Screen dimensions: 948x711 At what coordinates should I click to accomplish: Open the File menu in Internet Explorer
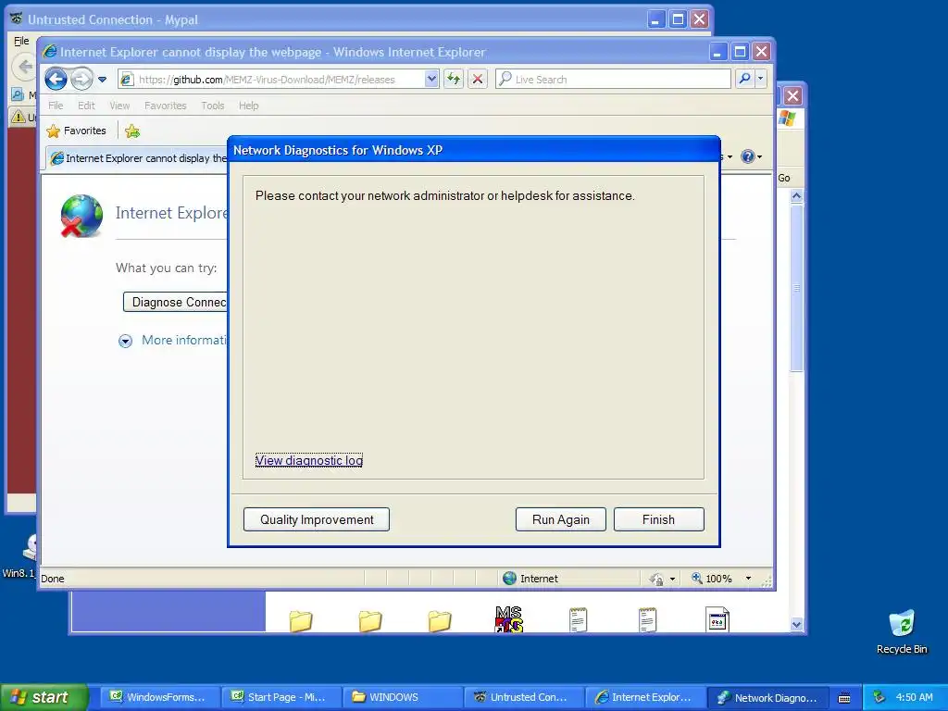click(56, 106)
